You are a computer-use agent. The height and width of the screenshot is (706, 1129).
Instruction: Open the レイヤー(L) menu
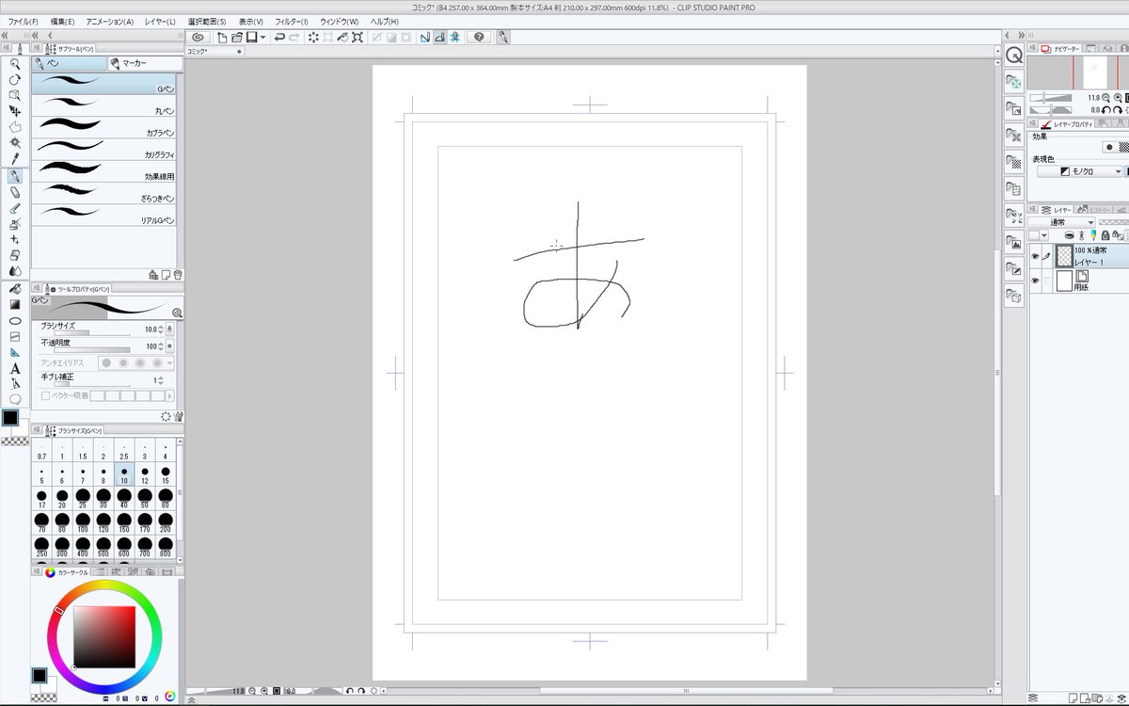click(159, 21)
